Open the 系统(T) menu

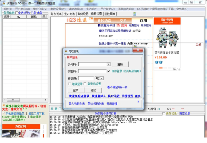(8, 9)
